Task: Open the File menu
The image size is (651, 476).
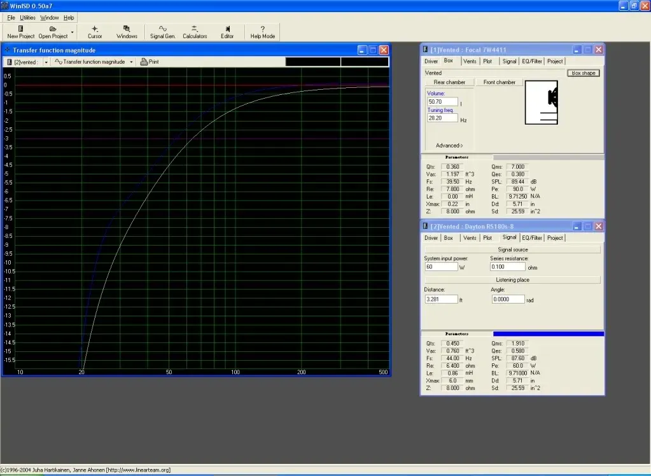Action: pyautogui.click(x=11, y=17)
